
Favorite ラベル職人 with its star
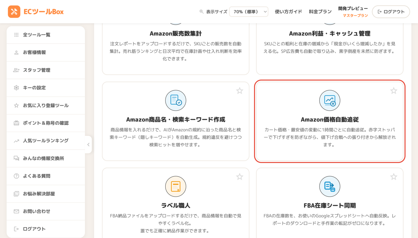[x=240, y=177]
